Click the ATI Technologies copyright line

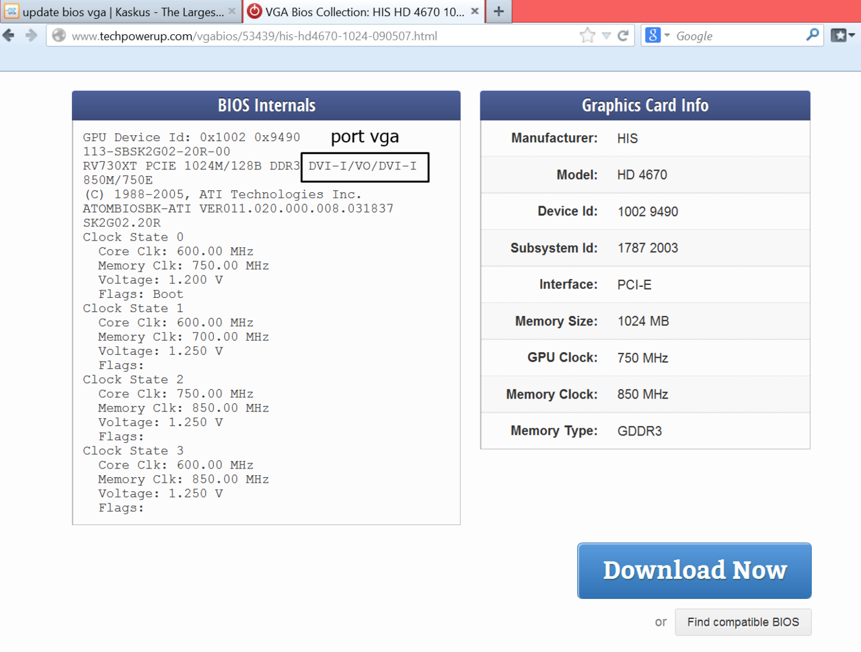tap(223, 194)
